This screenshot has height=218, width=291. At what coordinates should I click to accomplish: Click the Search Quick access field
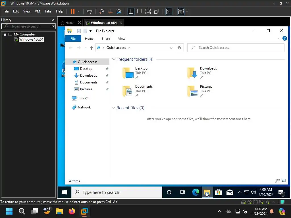coord(236,48)
